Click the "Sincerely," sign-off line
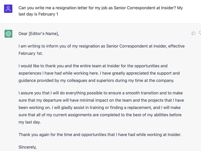 pos(27,147)
